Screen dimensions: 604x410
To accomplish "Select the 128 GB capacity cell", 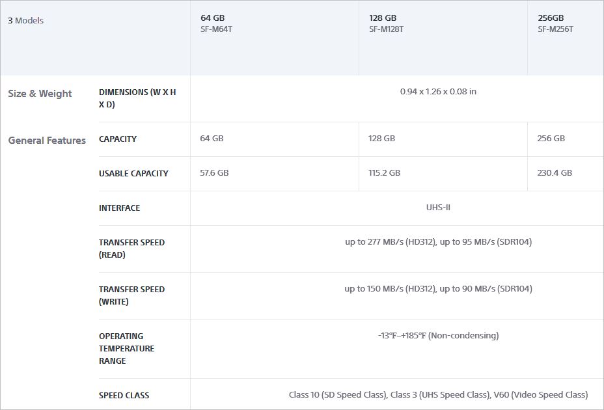I will [382, 139].
